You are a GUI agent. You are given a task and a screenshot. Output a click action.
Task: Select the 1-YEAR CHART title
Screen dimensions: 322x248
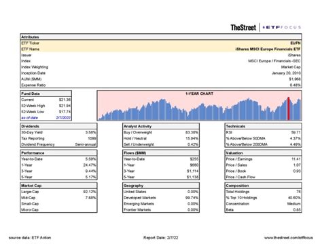coord(199,94)
